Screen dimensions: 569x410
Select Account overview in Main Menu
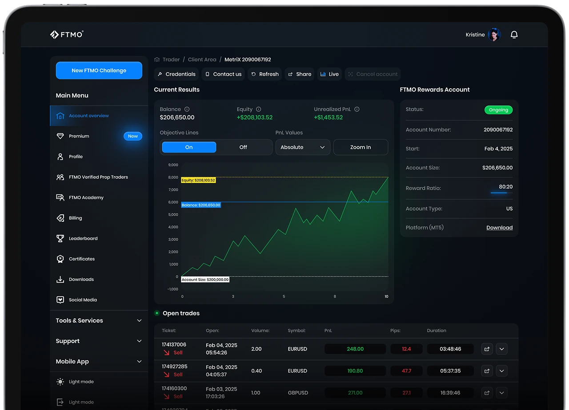(x=89, y=116)
